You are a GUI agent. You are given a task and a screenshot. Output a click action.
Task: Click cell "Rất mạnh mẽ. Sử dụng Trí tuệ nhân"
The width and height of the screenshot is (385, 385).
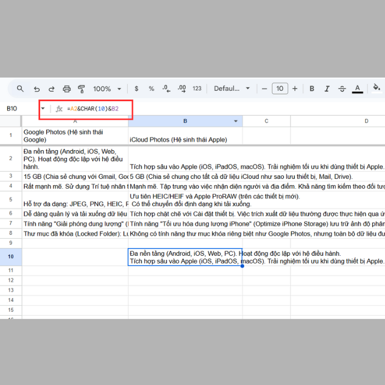75,186
